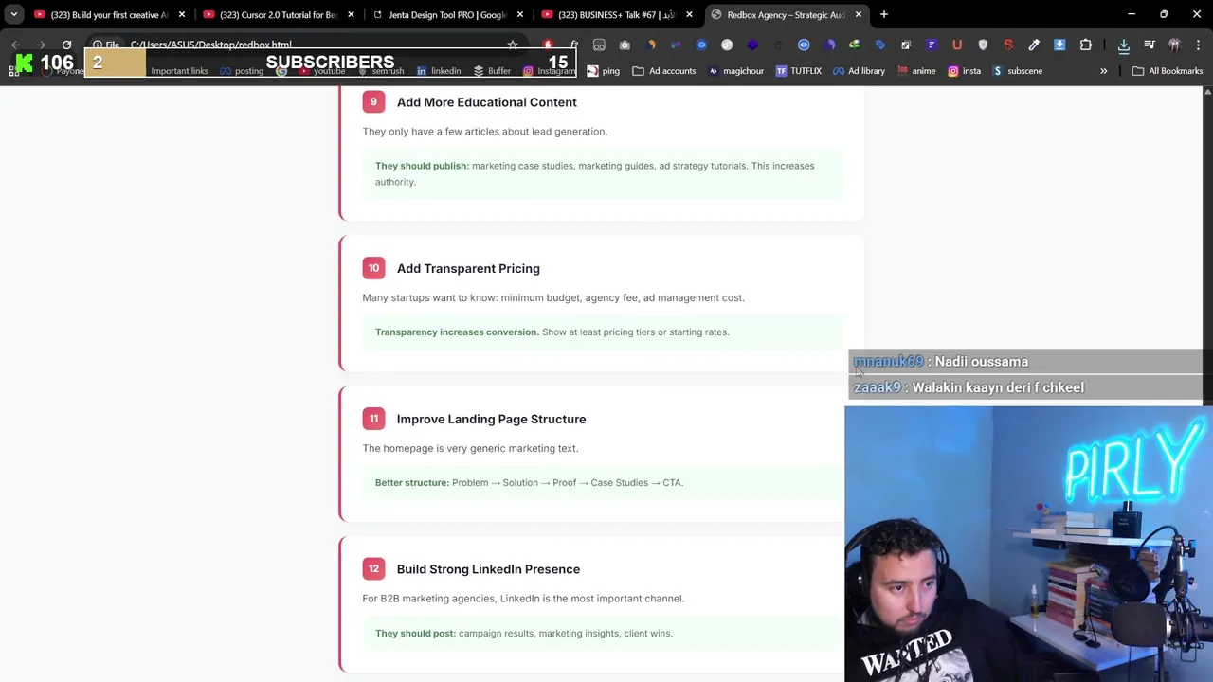Click the red number 12 badge
Viewport: 1213px width, 682px height.
coord(373,569)
